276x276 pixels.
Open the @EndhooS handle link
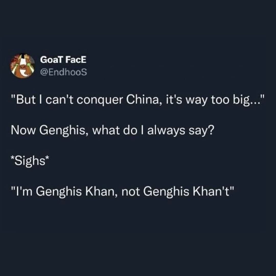64,72
